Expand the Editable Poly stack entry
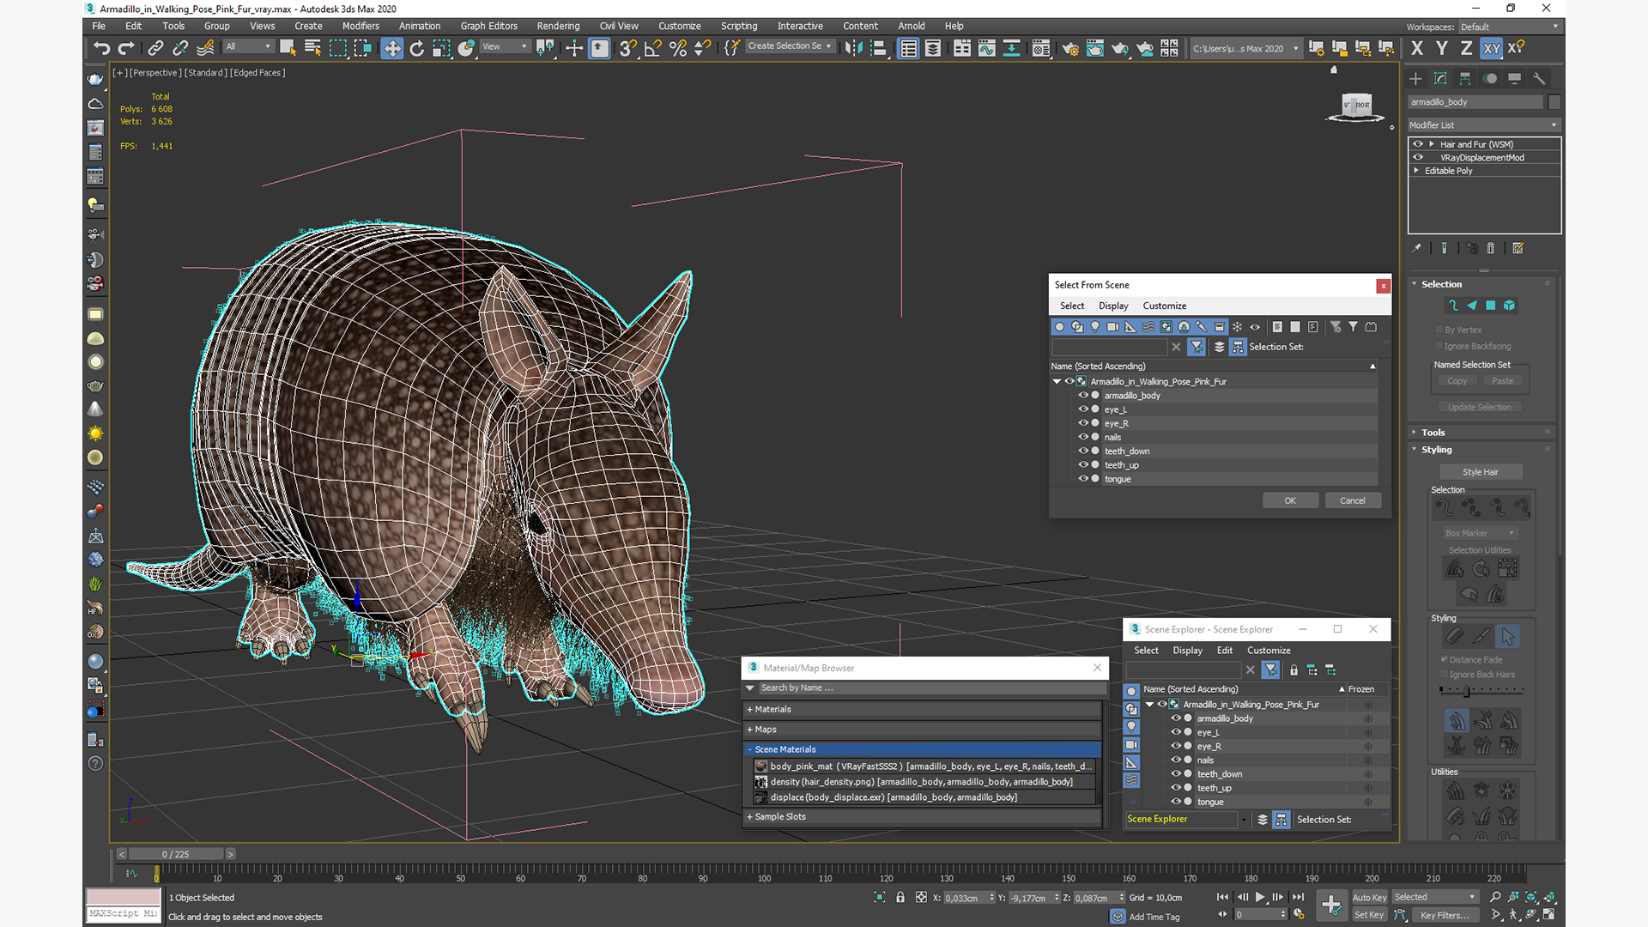The height and width of the screenshot is (927, 1648). pos(1416,170)
